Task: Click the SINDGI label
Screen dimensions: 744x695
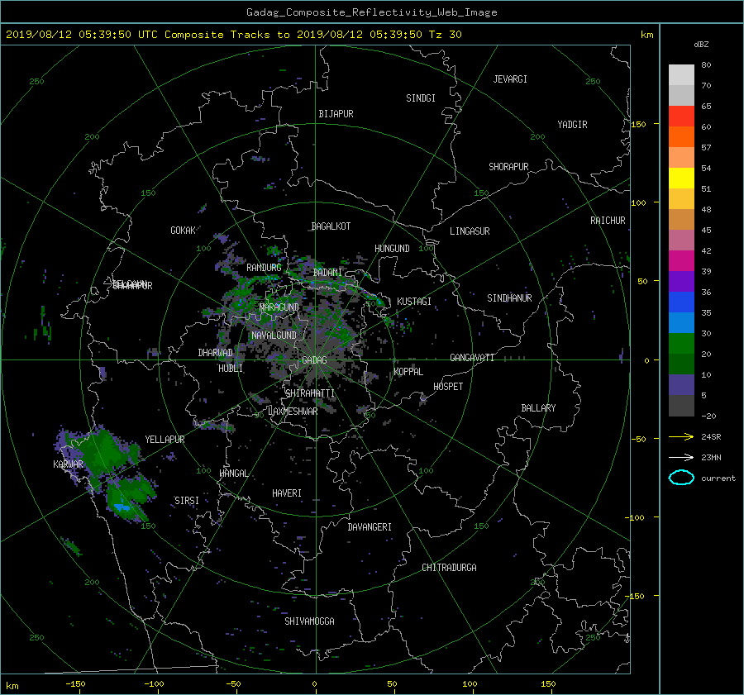Action: (421, 98)
